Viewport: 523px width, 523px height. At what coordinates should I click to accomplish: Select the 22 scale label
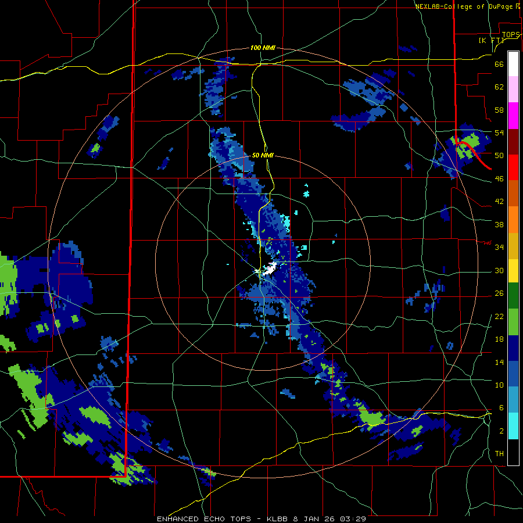(x=499, y=316)
